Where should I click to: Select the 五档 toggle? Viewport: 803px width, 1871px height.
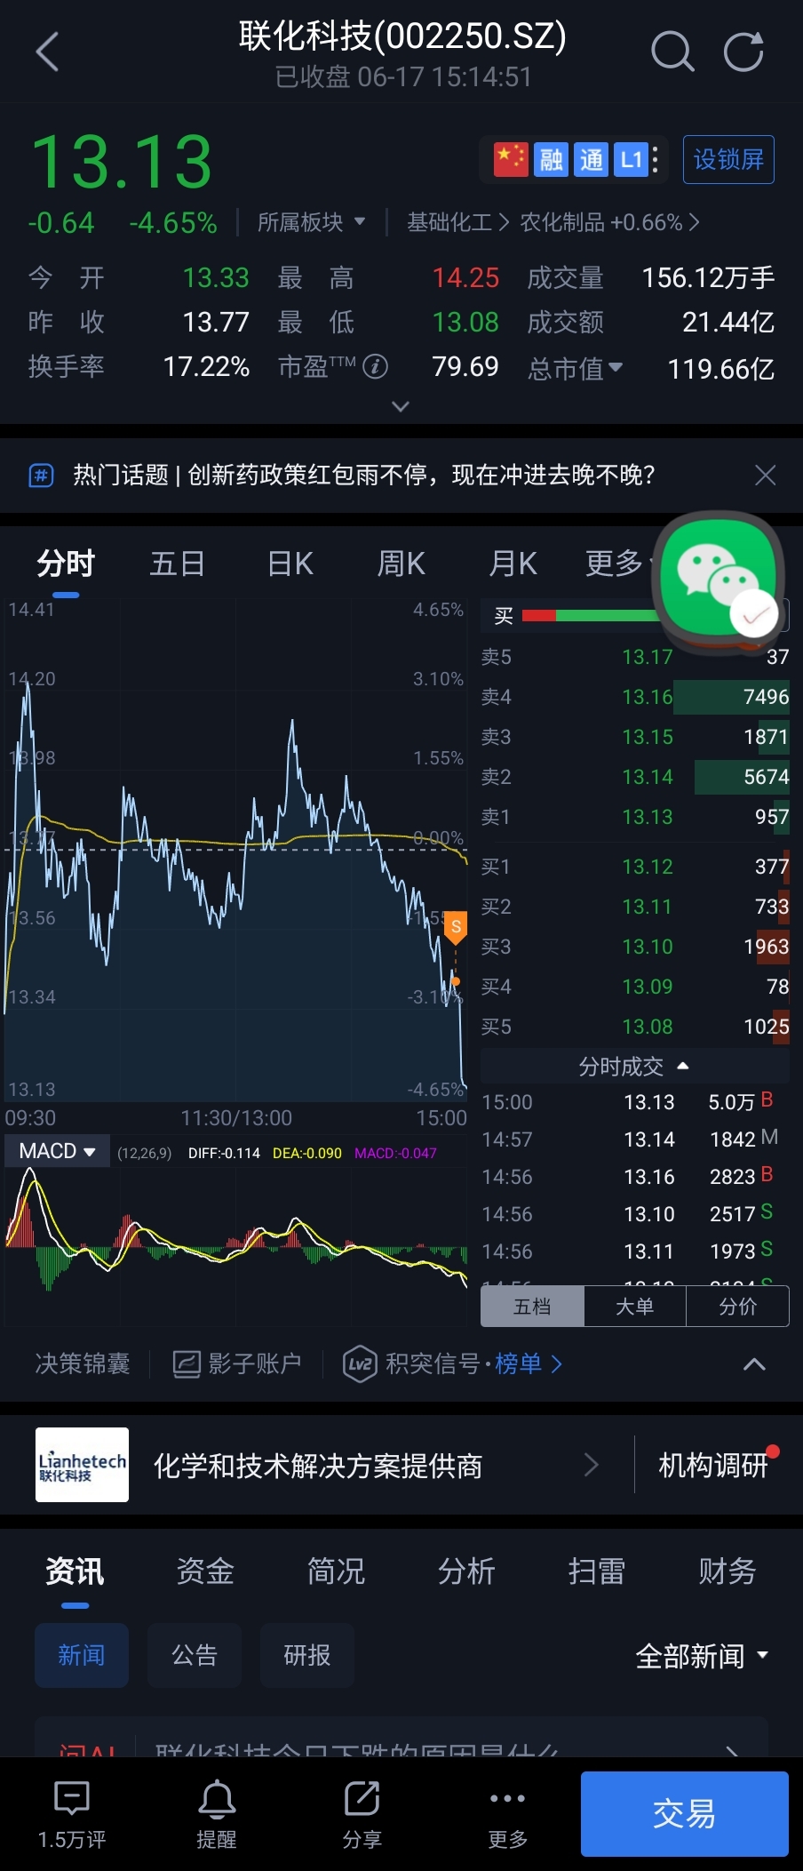(532, 1307)
